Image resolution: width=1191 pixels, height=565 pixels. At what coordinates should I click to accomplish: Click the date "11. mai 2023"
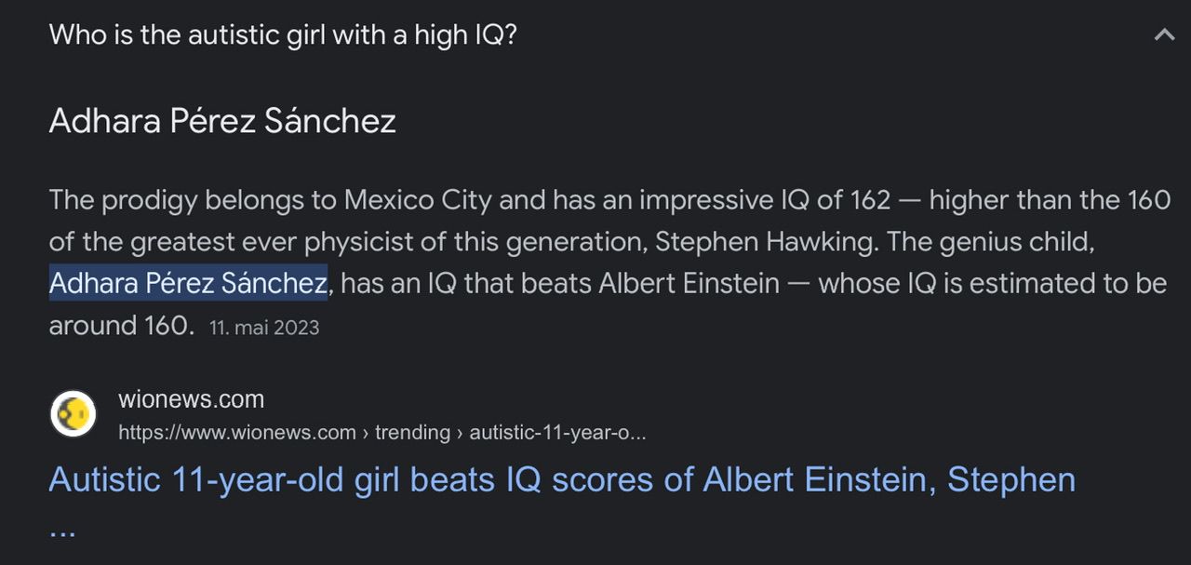click(264, 328)
